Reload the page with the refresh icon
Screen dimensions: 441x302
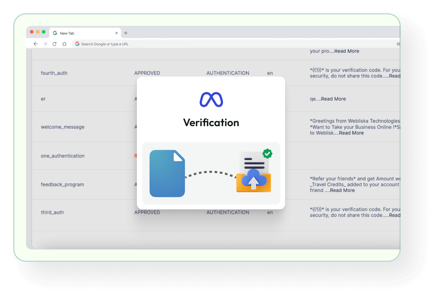[x=54, y=44]
